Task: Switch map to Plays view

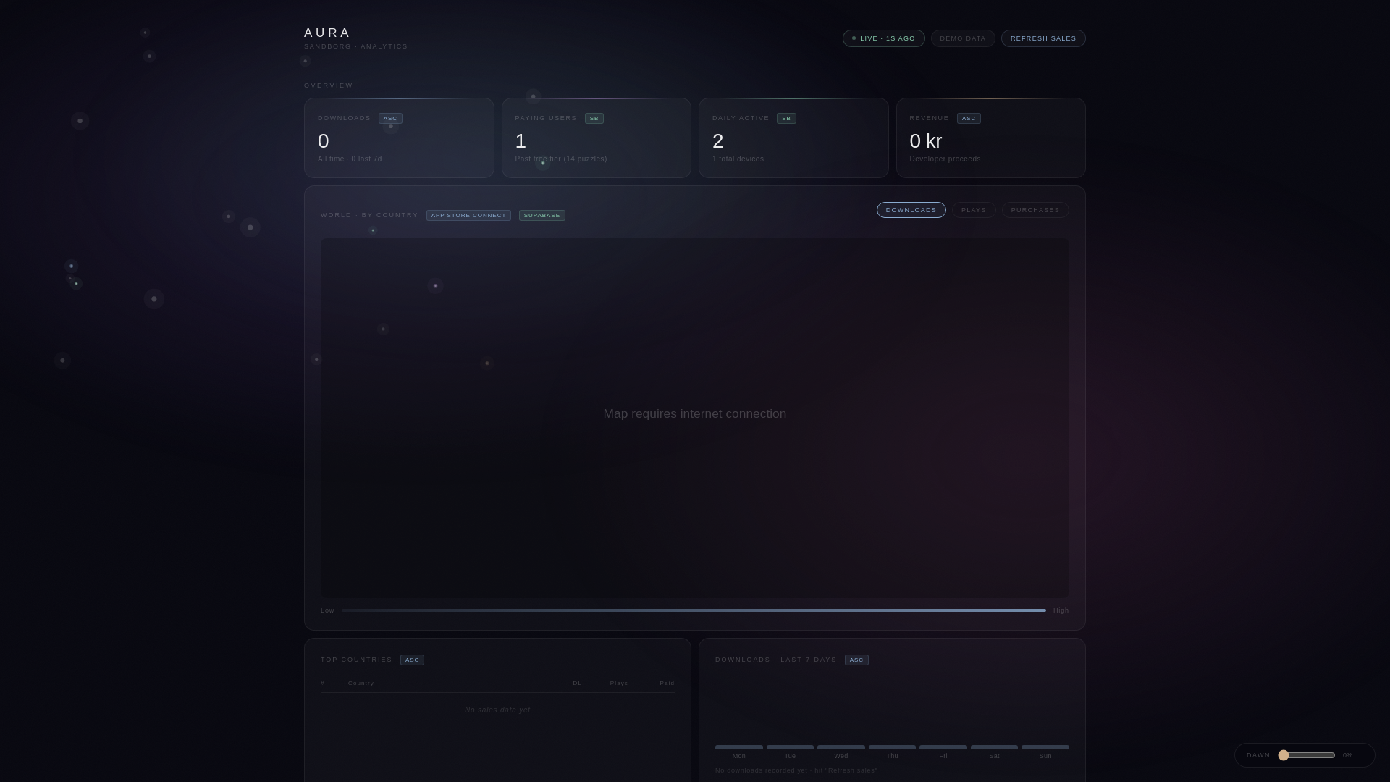Action: pos(974,210)
